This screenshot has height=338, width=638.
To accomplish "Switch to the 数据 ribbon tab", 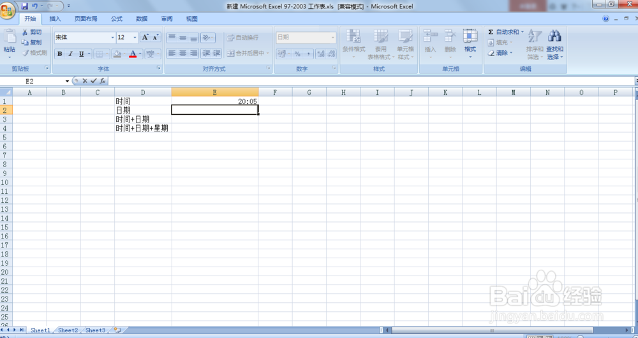I will 142,18.
